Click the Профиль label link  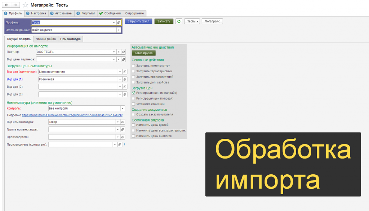[12, 23]
